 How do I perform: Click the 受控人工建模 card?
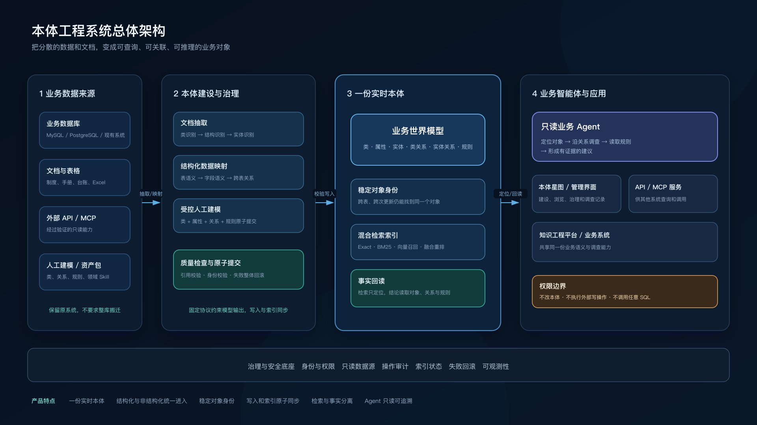[x=239, y=216]
